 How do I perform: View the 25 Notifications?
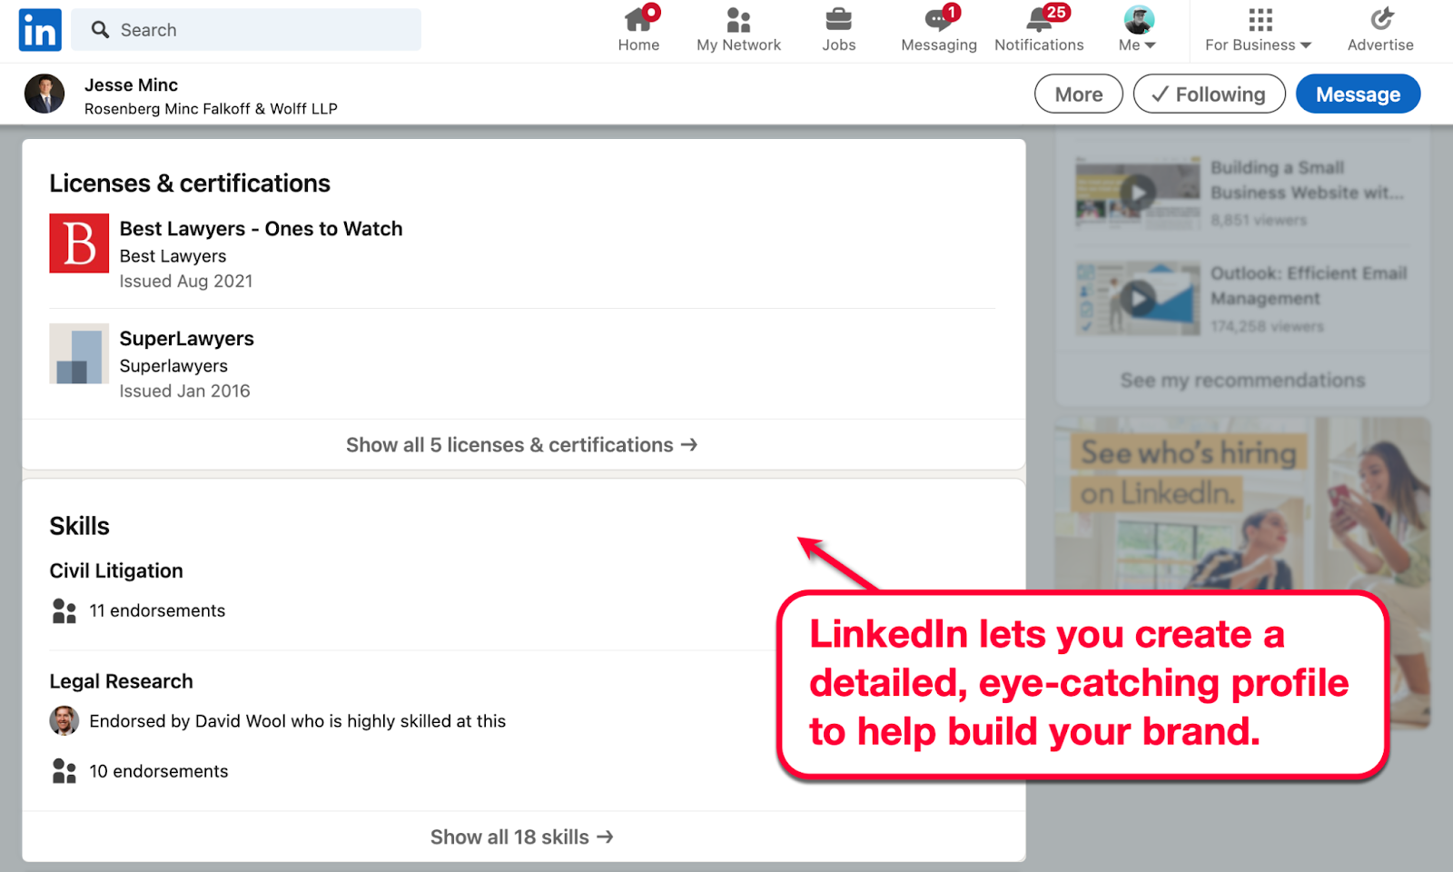click(1039, 30)
